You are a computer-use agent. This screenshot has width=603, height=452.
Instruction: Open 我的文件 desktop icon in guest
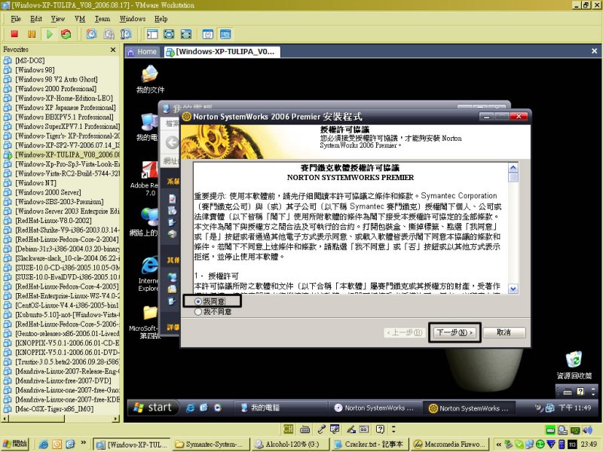coord(150,79)
